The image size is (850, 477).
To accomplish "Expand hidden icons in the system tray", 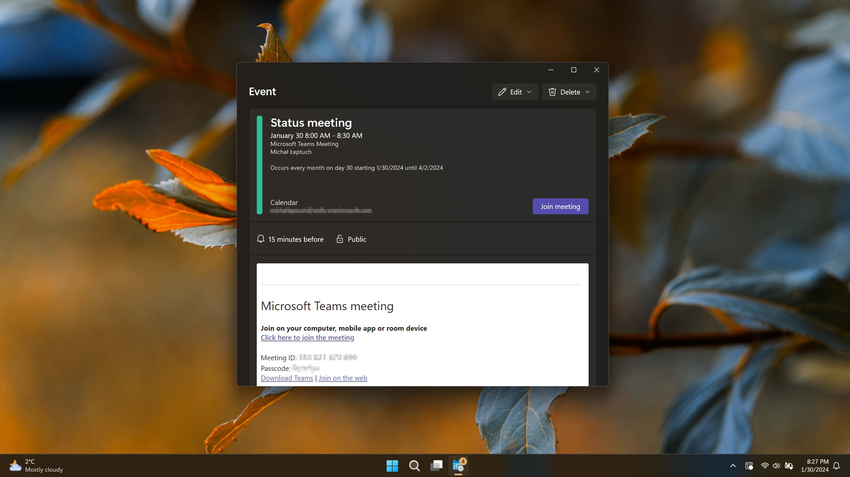I will pos(733,465).
